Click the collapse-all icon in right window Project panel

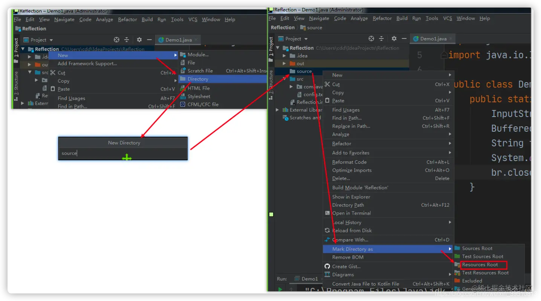(381, 38)
